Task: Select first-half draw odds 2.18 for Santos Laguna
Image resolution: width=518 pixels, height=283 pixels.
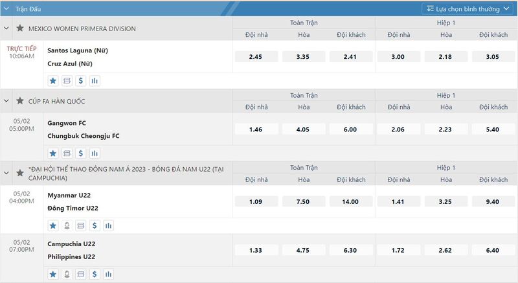Action: [446, 57]
